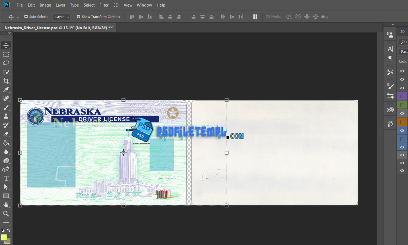Uncheck Show Transform Controls checkbox
Viewport: 408px width, 245px height.
coord(78,17)
